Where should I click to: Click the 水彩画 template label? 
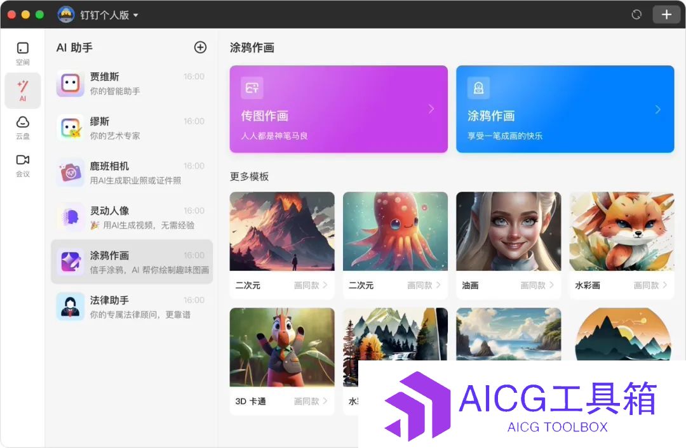[x=587, y=286]
